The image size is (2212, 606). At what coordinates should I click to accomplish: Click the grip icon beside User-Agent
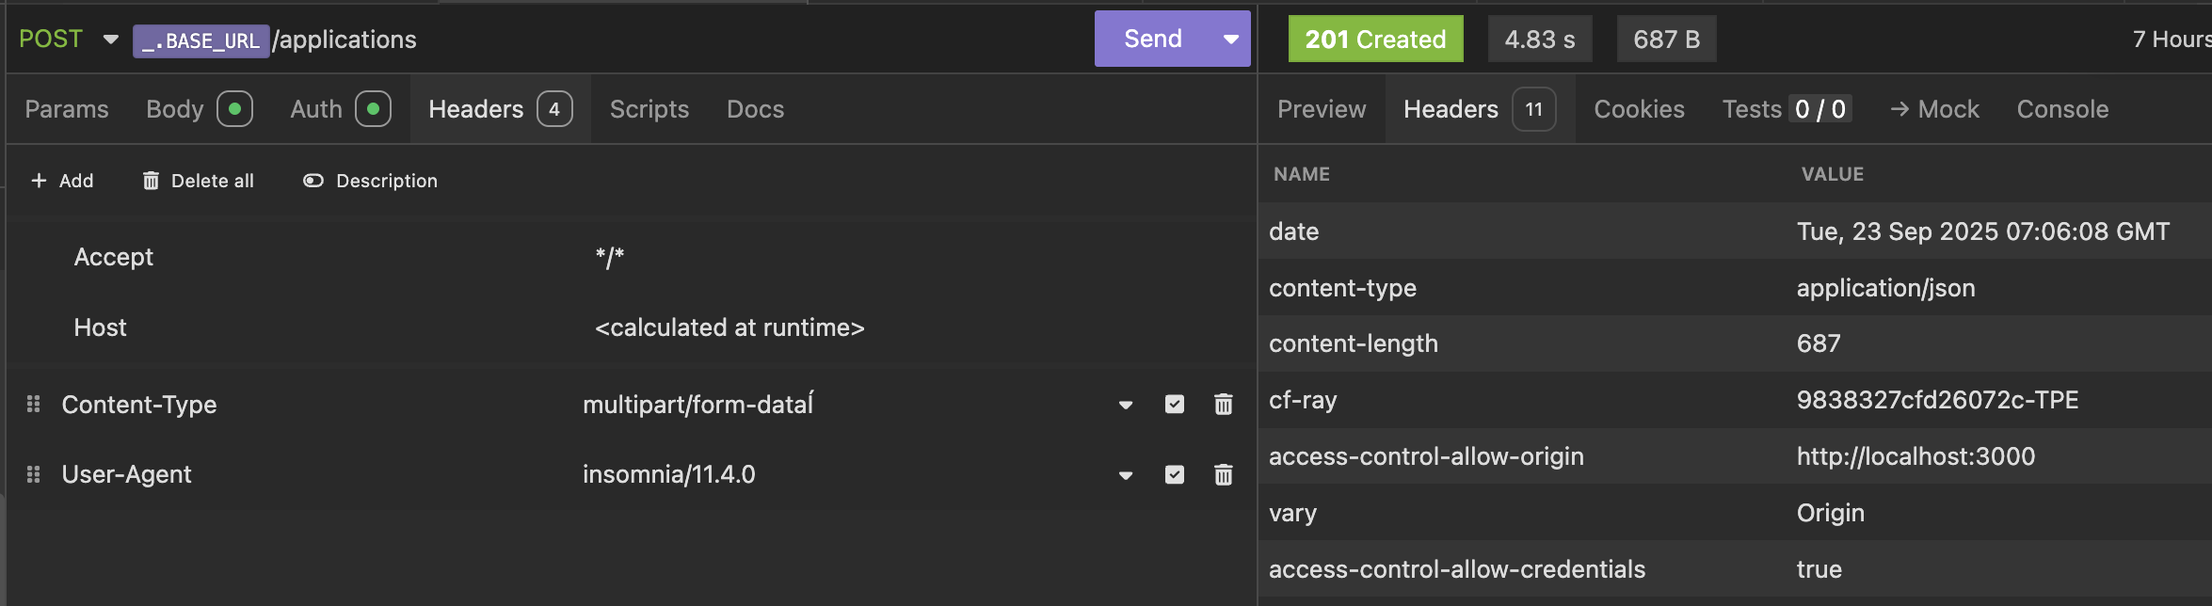point(34,474)
